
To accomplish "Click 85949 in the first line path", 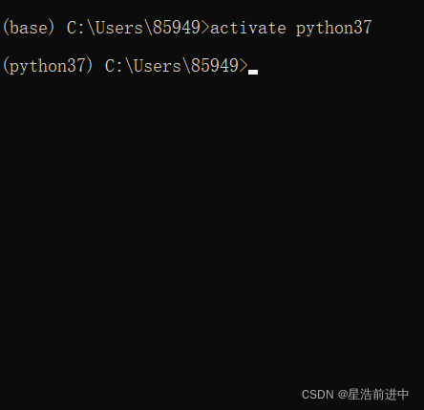I will (x=177, y=28).
